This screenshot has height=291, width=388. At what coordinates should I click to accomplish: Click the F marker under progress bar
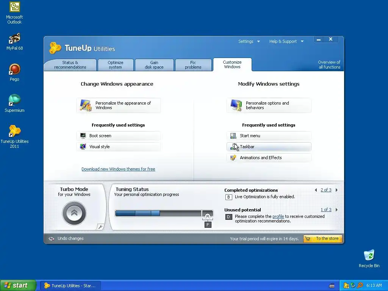208,225
